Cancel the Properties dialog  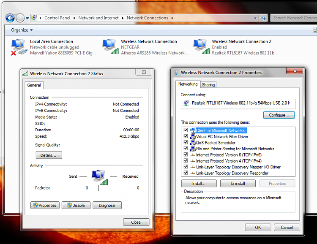click(x=287, y=228)
